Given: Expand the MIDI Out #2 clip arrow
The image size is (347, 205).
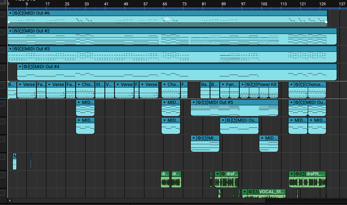Looking at the screenshot, I should [10, 31].
